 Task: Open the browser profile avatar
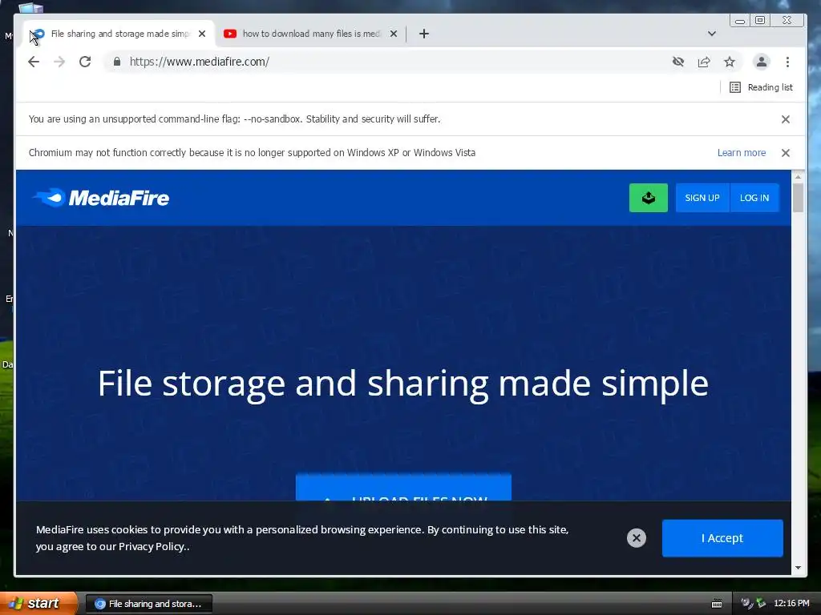pos(762,62)
